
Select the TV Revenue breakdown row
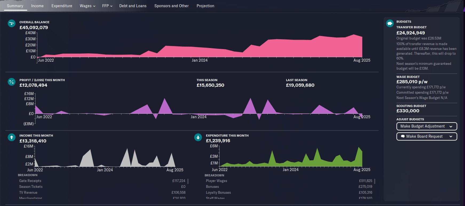(102, 193)
